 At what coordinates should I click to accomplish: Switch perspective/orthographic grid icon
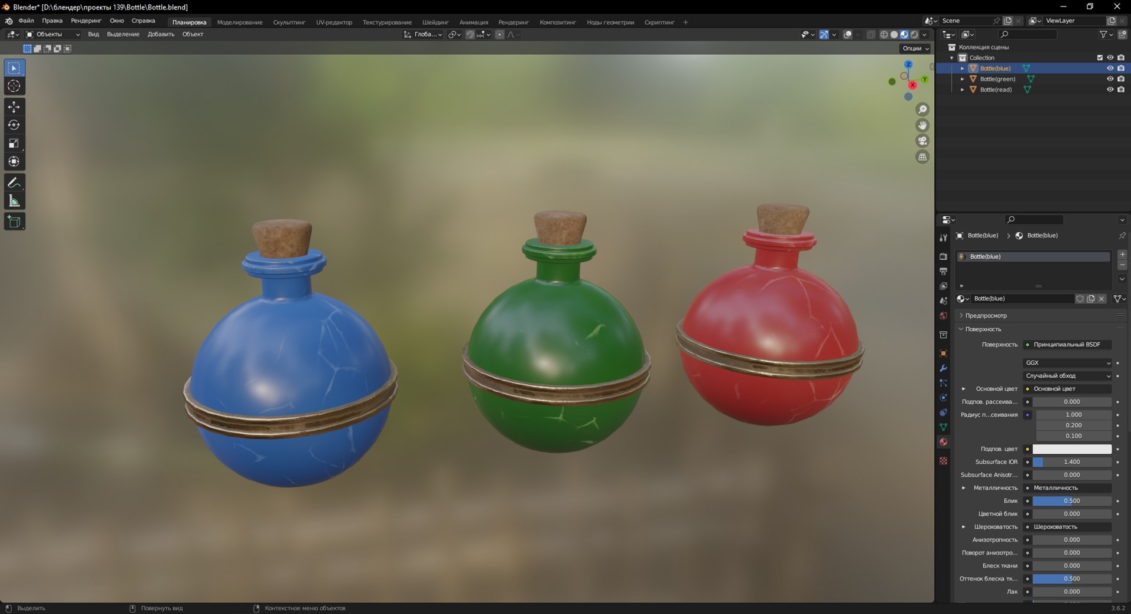(x=922, y=157)
